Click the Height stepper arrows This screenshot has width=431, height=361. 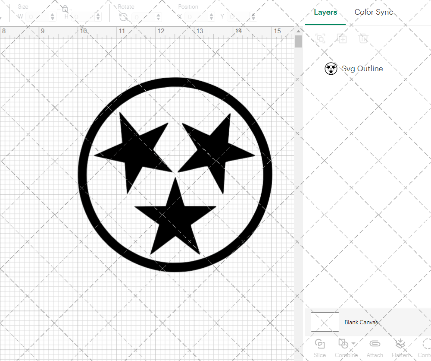click(98, 17)
